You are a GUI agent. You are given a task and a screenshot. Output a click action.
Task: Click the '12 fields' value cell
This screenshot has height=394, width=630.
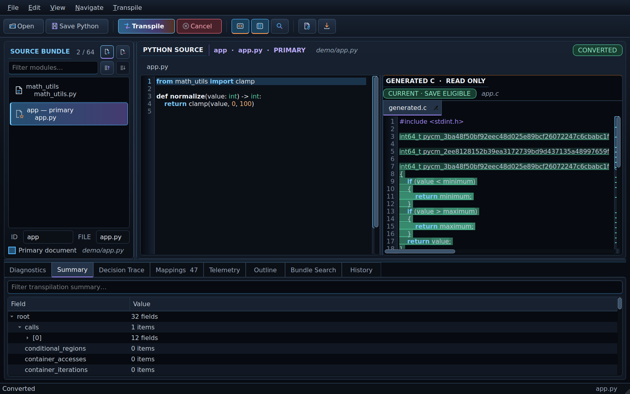tap(145, 338)
